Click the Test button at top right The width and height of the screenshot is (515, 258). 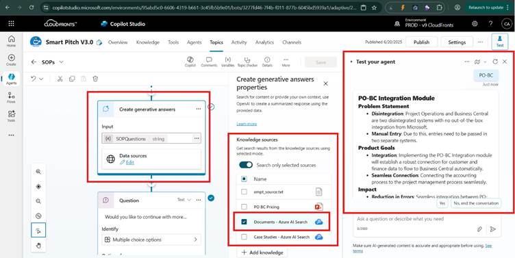[499, 42]
